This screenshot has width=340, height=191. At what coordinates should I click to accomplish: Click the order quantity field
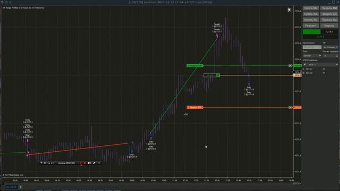pyautogui.click(x=329, y=56)
